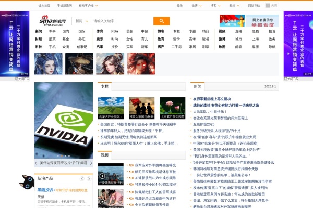Image resolution: width=313 pixels, height=208 pixels.
Task: Expand the 邮箱 top bar dropdown
Action: coord(234,6)
